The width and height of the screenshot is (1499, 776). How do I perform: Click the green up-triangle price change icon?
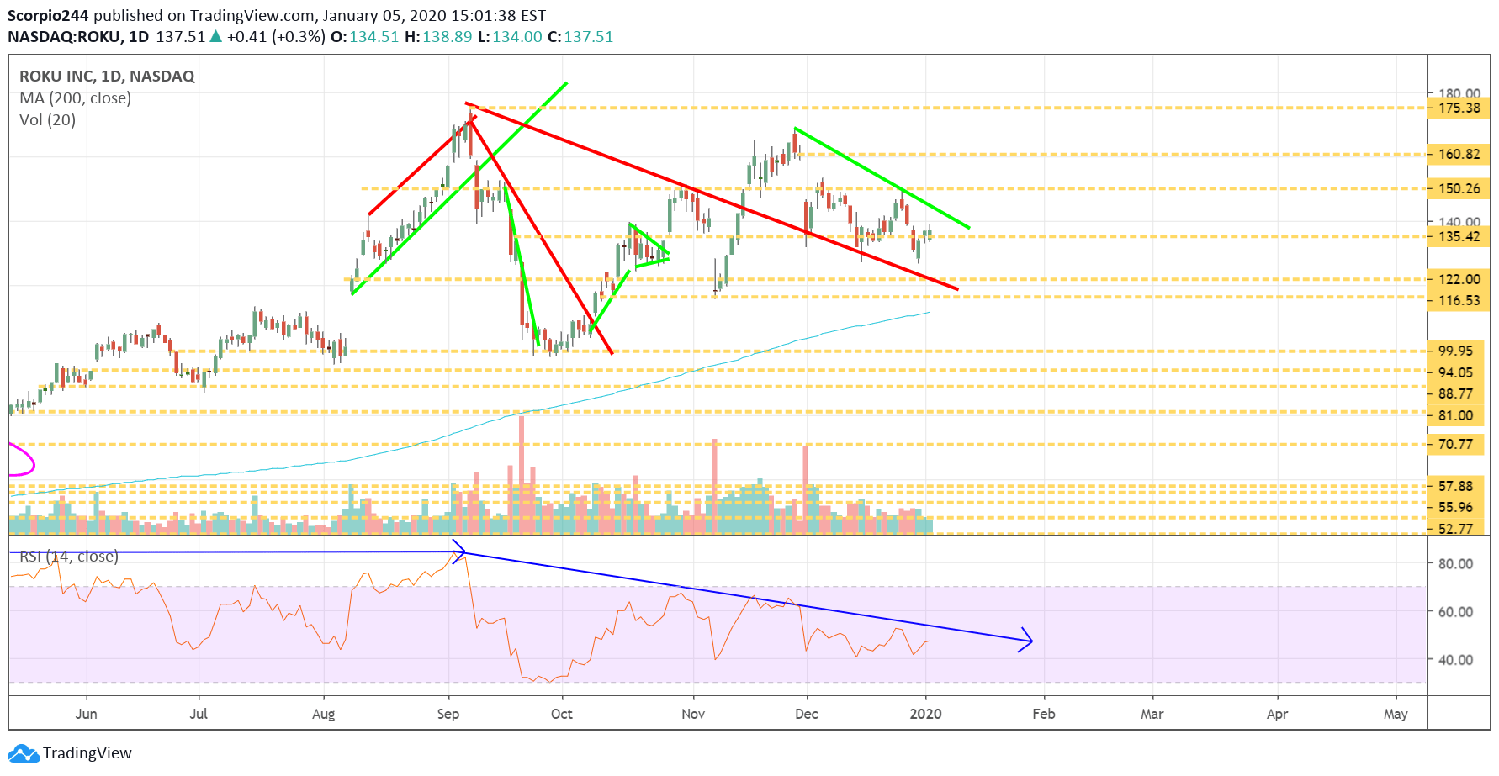(x=216, y=36)
